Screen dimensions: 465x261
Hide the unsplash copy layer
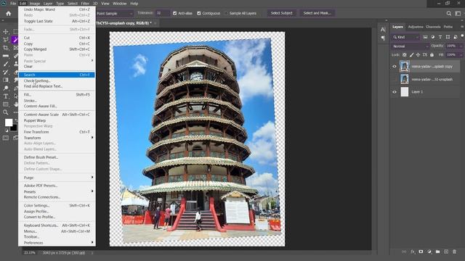point(395,66)
